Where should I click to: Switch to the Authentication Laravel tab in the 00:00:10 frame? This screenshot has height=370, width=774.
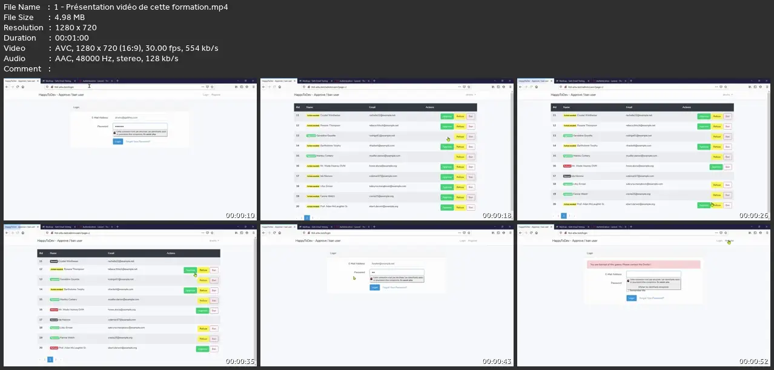coord(96,81)
